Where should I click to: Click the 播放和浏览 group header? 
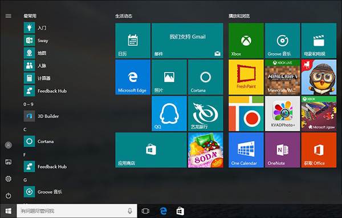[x=239, y=16]
